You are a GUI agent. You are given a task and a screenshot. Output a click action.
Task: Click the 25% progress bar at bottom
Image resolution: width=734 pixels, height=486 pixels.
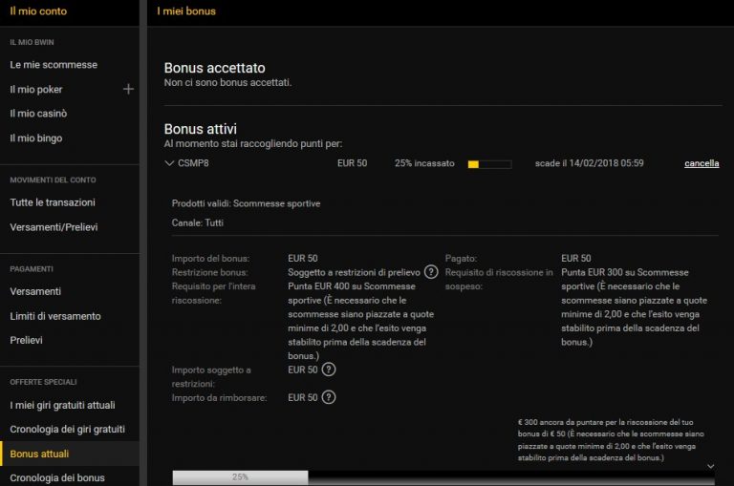[x=240, y=476]
